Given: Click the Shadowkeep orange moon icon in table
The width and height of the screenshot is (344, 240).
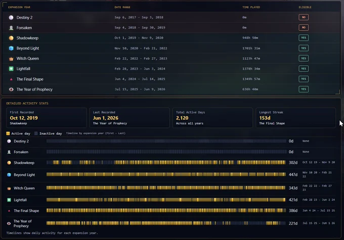Looking at the screenshot, I should click(x=11, y=38).
